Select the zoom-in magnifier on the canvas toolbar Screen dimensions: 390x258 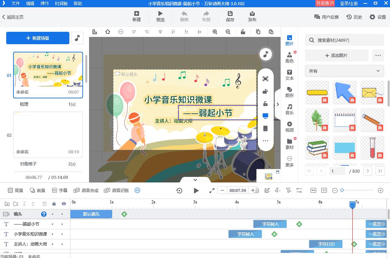pos(215,31)
